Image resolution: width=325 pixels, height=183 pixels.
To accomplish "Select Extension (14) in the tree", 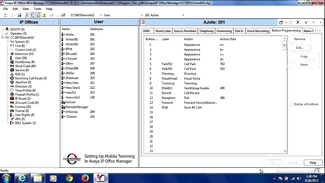I will point(24,54).
